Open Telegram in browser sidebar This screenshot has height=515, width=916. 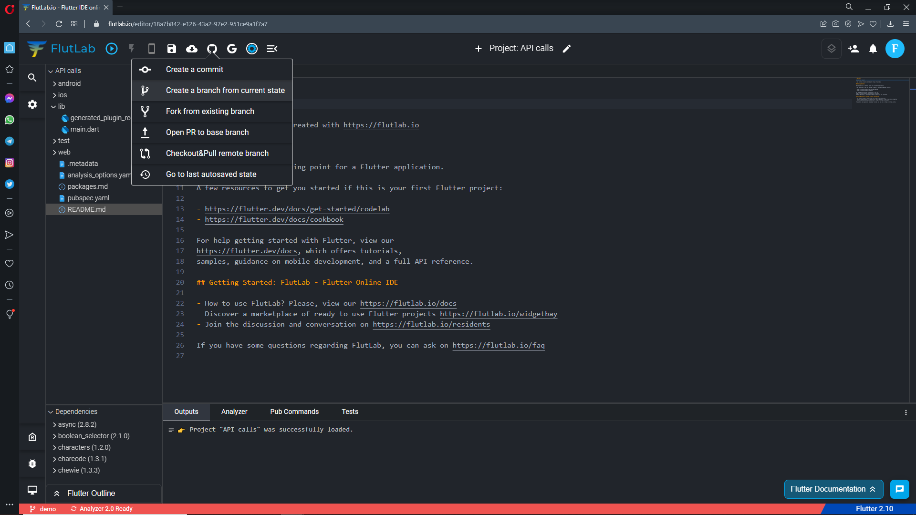(10, 141)
